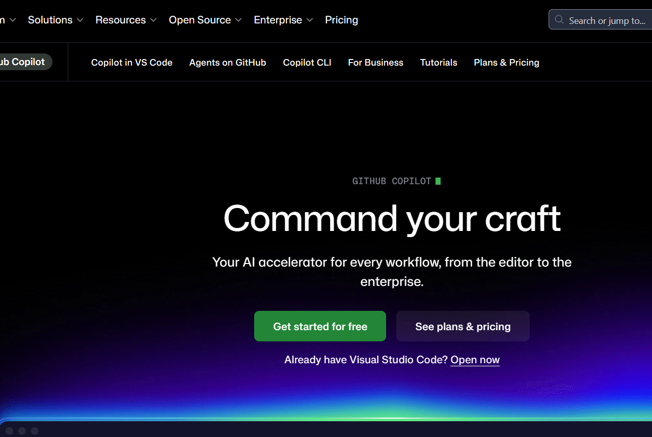Click the search magnifying glass icon

(x=559, y=20)
